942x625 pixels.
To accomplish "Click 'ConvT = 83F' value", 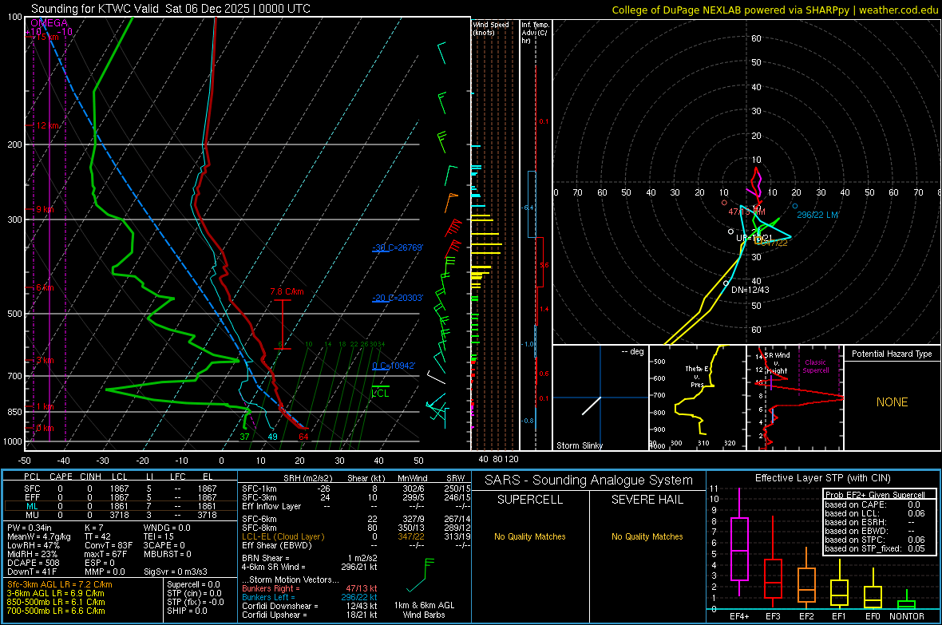I will [x=109, y=546].
